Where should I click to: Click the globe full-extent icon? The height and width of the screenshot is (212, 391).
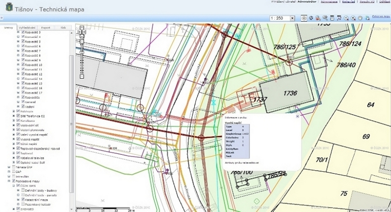pos(312,19)
